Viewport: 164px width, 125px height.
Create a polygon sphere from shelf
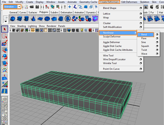13,19
